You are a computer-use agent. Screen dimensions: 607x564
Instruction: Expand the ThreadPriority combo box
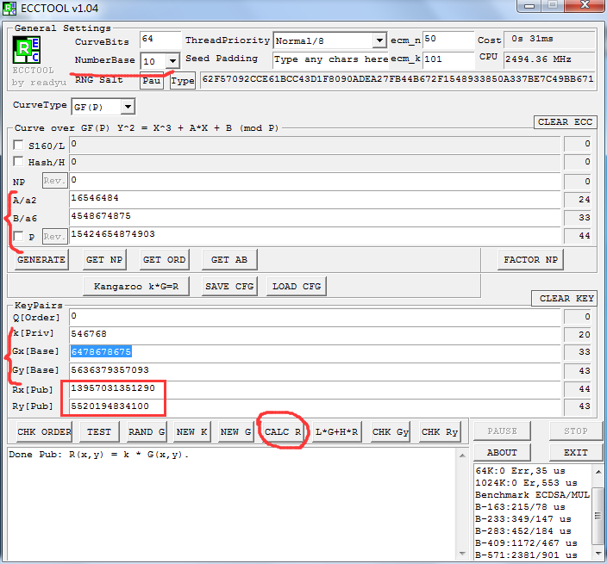pyautogui.click(x=379, y=40)
